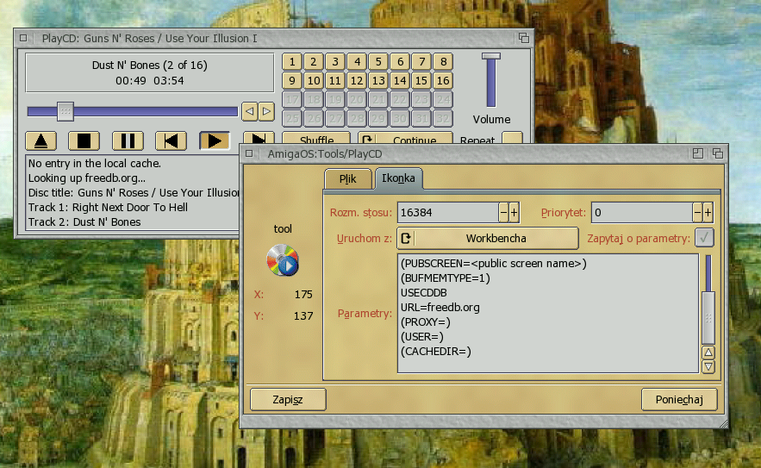The width and height of the screenshot is (761, 468).
Task: Click the PlayCD CD icon image
Action: click(x=283, y=260)
